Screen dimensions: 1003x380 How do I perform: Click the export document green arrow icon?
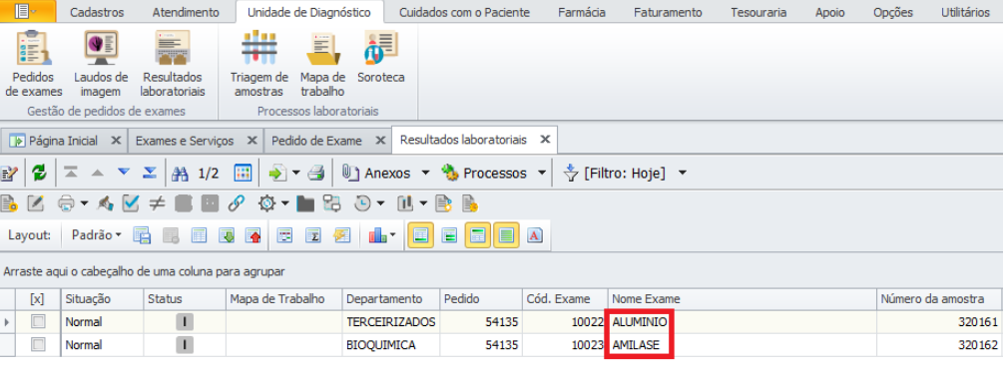click(277, 173)
